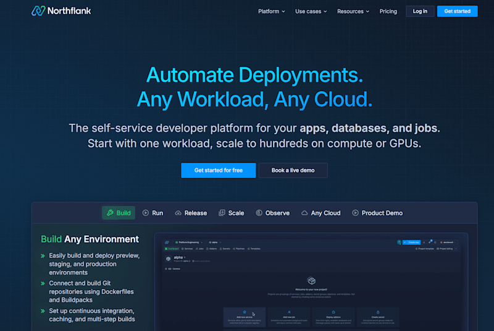Click the wrench icon on Build tab

tap(111, 213)
